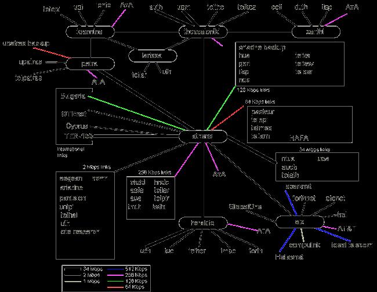The height and width of the screenshot is (292, 377).
Task: Click the "64 Kbps links" caption
Action: tap(260, 102)
